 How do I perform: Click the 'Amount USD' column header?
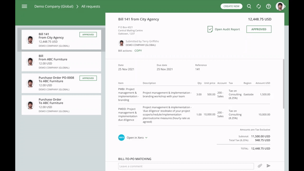[x=263, y=83]
